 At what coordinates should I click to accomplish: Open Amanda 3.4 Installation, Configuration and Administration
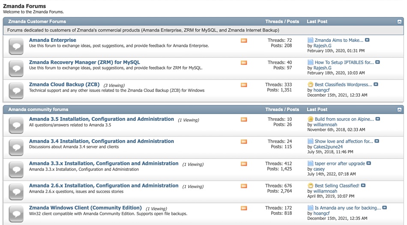(x=102, y=141)
